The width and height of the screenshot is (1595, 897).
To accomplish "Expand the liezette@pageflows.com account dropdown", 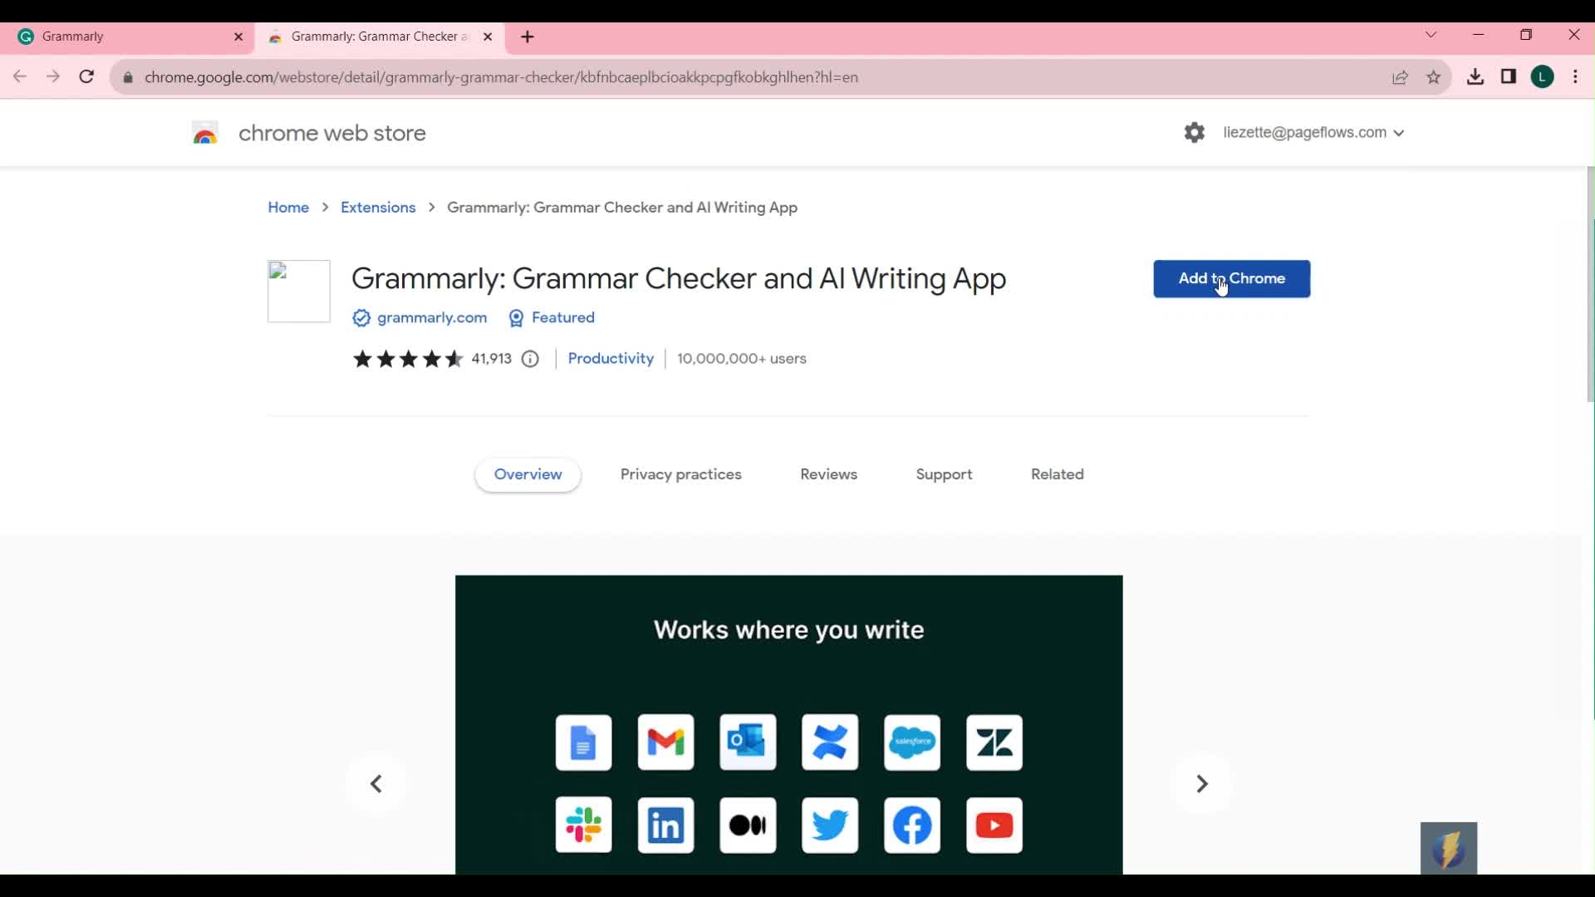I will (1313, 133).
